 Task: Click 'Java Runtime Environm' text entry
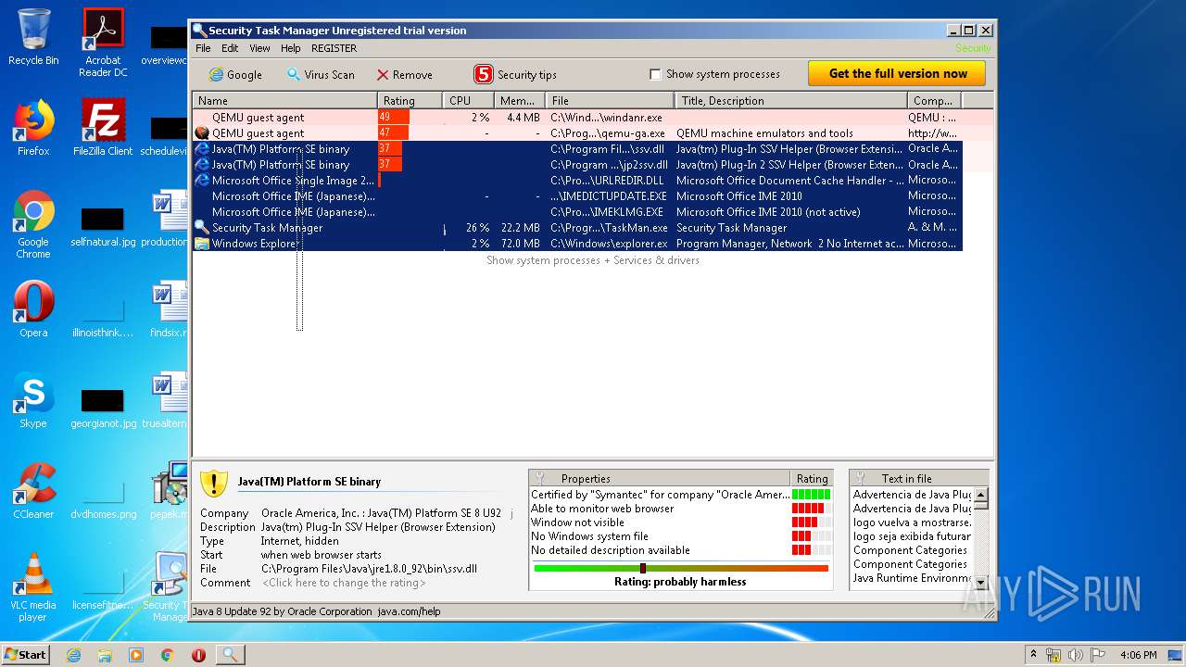(912, 578)
